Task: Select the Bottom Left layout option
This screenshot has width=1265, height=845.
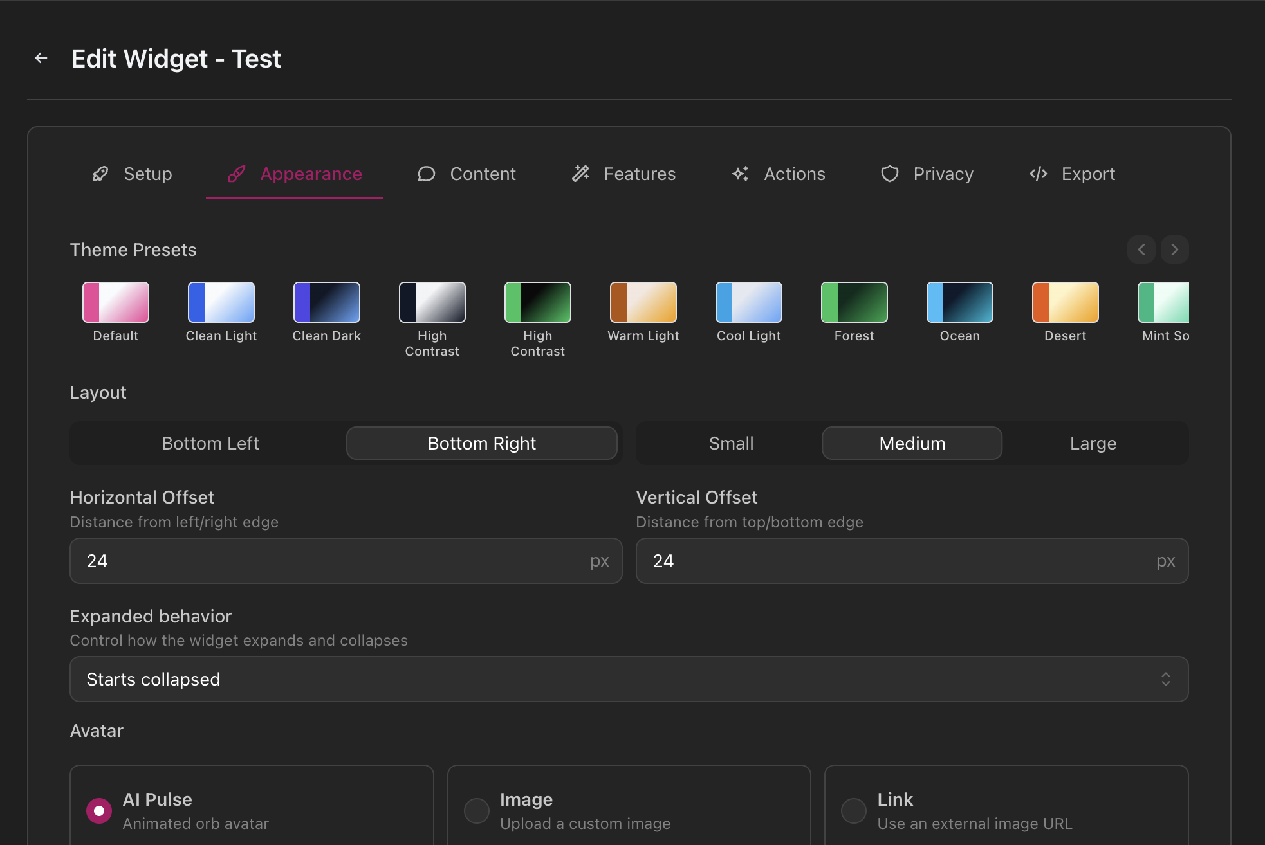Action: click(210, 443)
